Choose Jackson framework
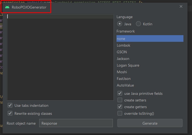 coord(150,59)
